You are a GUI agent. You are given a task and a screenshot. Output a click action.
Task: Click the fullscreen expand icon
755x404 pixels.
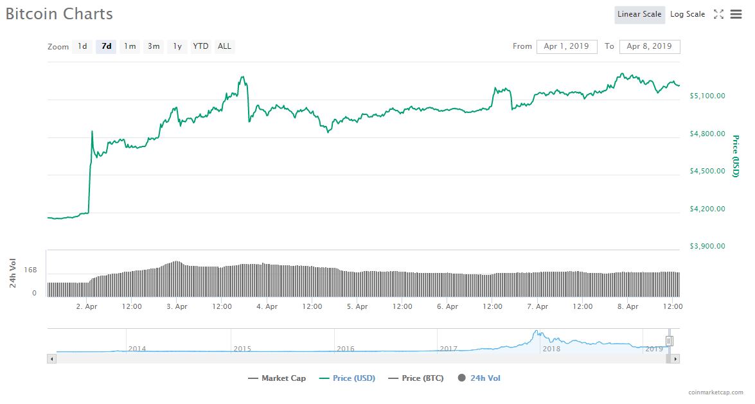(718, 14)
